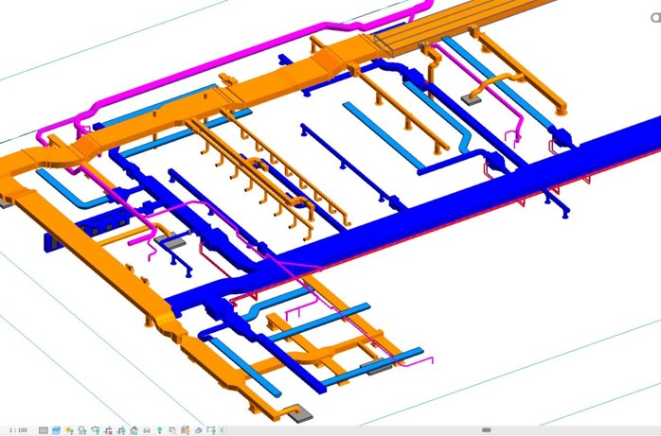The height and width of the screenshot is (436, 661).
Task: Open the Detail Level options
Action: [x=44, y=430]
